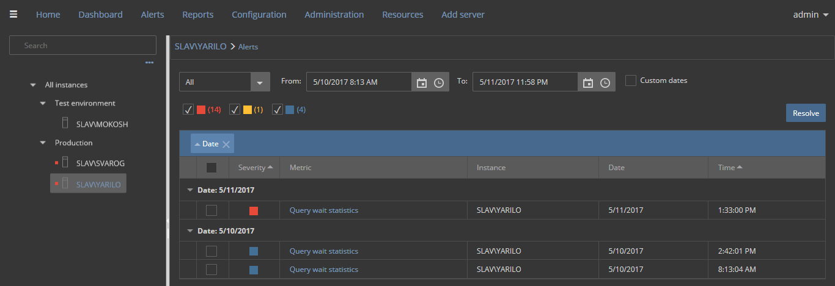Open the hamburger menu icon
The height and width of the screenshot is (286, 835).
(x=13, y=15)
